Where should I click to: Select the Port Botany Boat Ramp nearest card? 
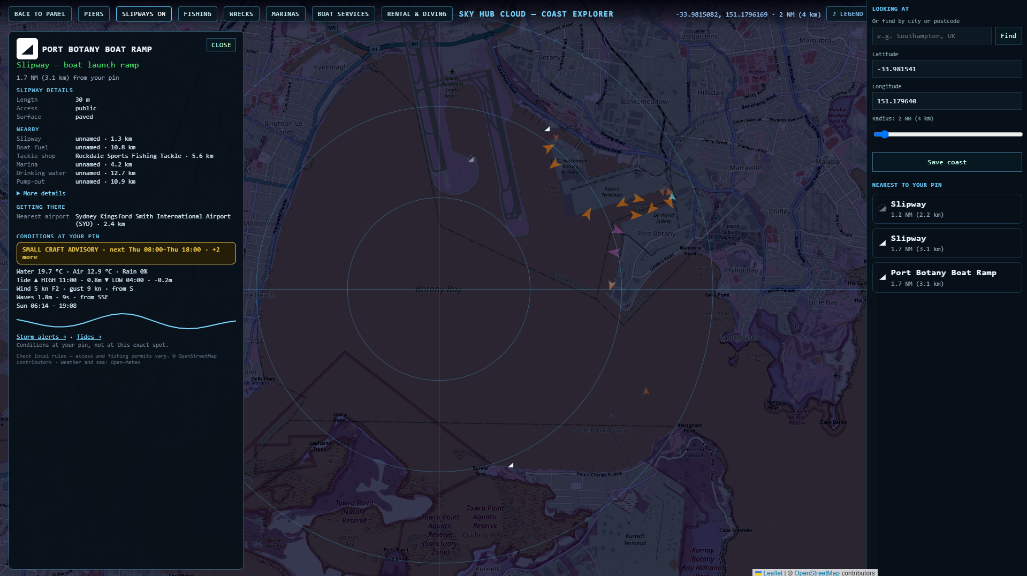[x=947, y=277]
